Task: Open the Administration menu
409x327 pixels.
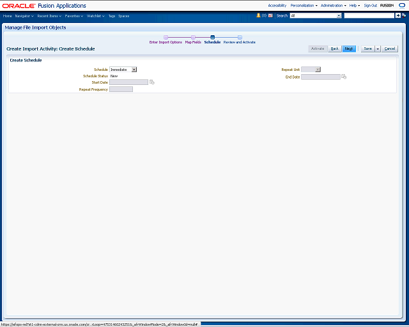Action: 333,5
